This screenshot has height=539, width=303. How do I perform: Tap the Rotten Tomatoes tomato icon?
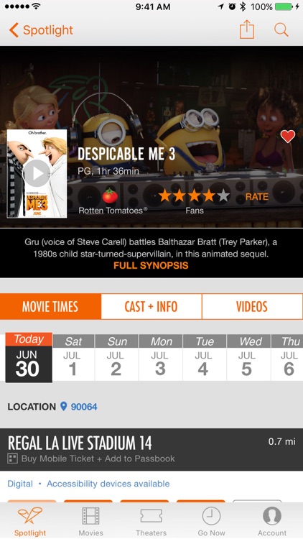(x=110, y=196)
